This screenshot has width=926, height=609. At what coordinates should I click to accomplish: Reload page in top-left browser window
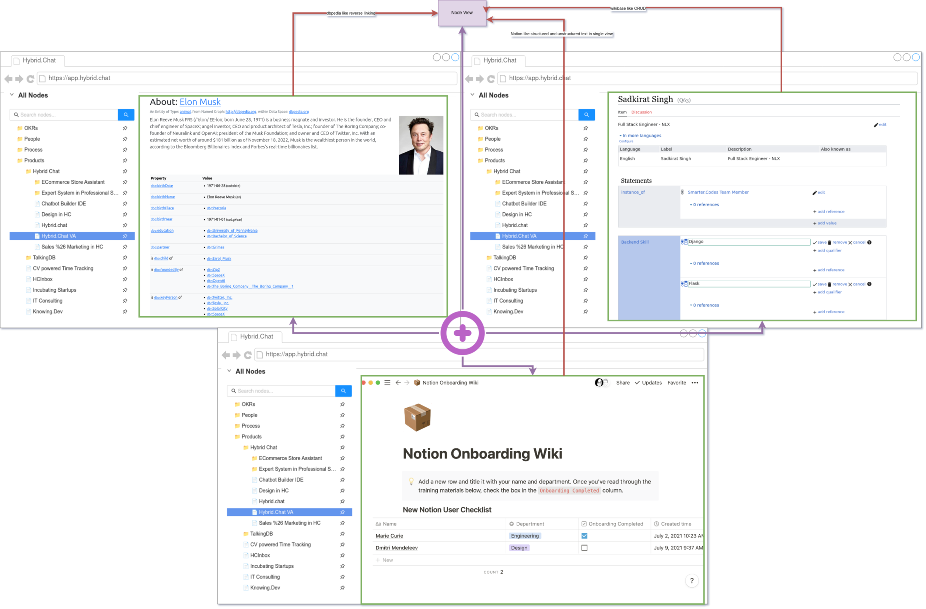pyautogui.click(x=30, y=79)
